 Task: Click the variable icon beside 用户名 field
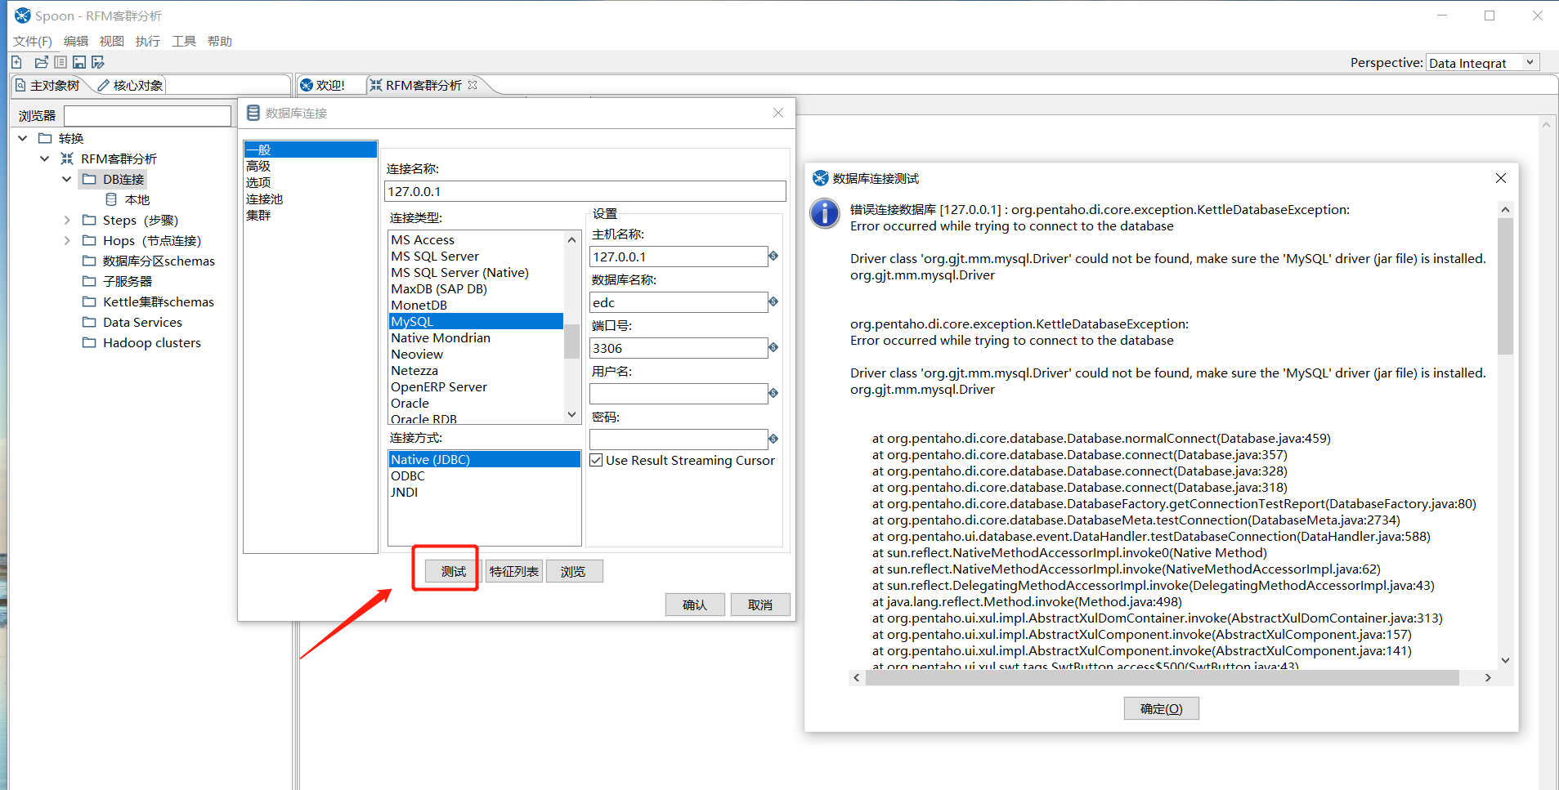[x=773, y=394]
